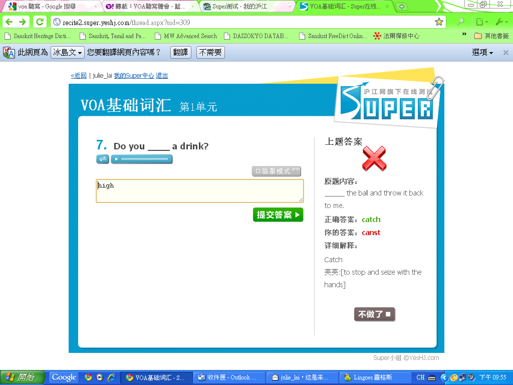The image size is (513, 385).
Task: Open a new browser tab
Action: 402,7
